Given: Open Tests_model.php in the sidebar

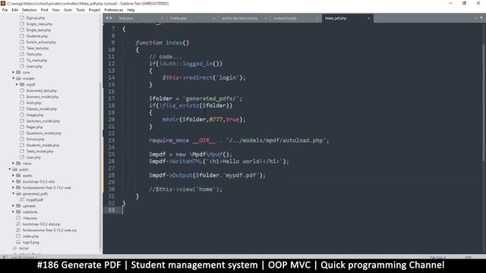Looking at the screenshot, I should point(39,152).
